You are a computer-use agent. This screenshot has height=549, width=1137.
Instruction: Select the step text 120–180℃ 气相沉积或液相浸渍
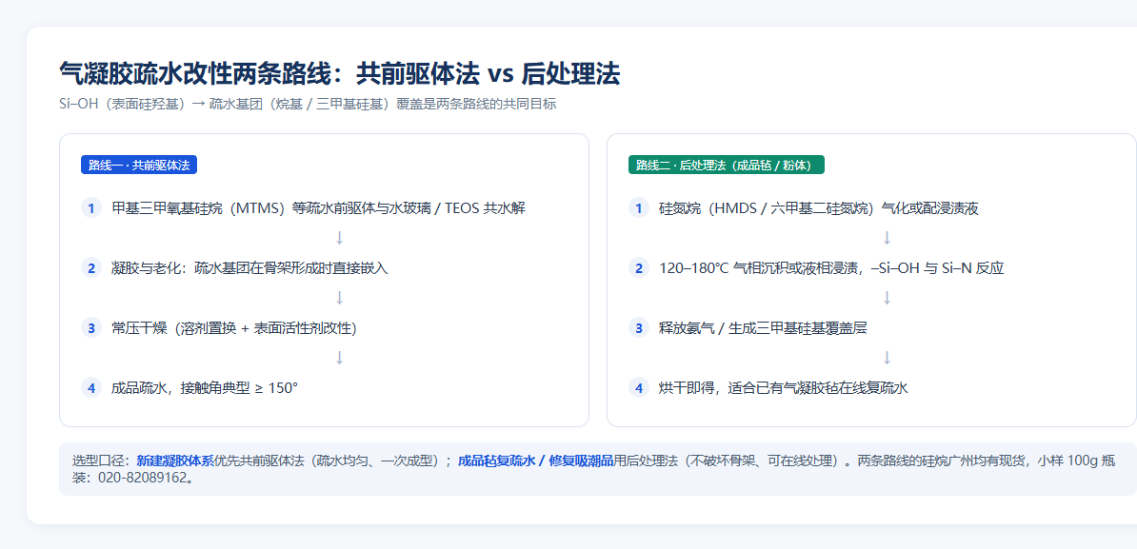click(831, 268)
